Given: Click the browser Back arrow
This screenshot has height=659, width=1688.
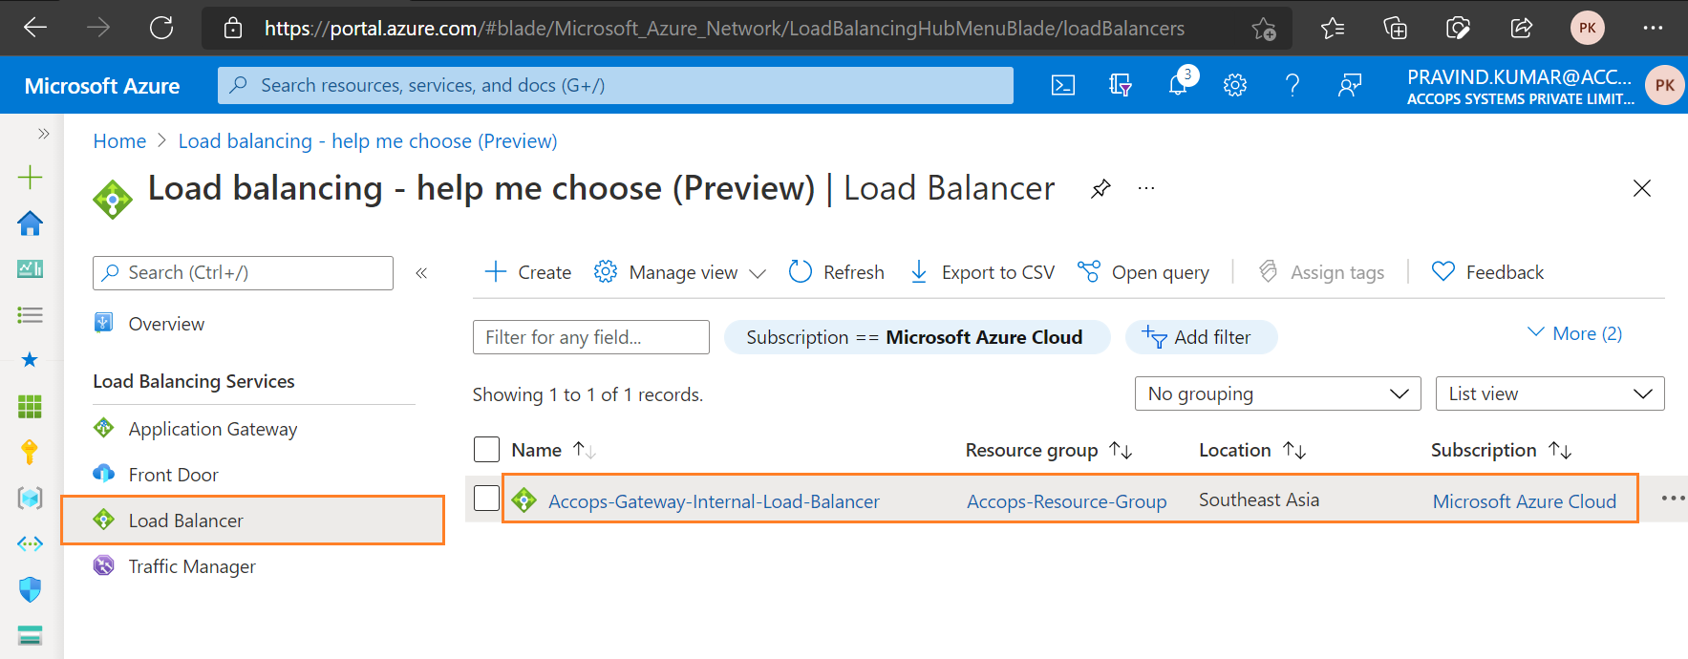Looking at the screenshot, I should [35, 28].
